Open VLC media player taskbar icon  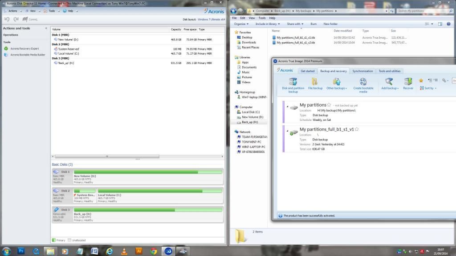pyautogui.click(x=124, y=251)
